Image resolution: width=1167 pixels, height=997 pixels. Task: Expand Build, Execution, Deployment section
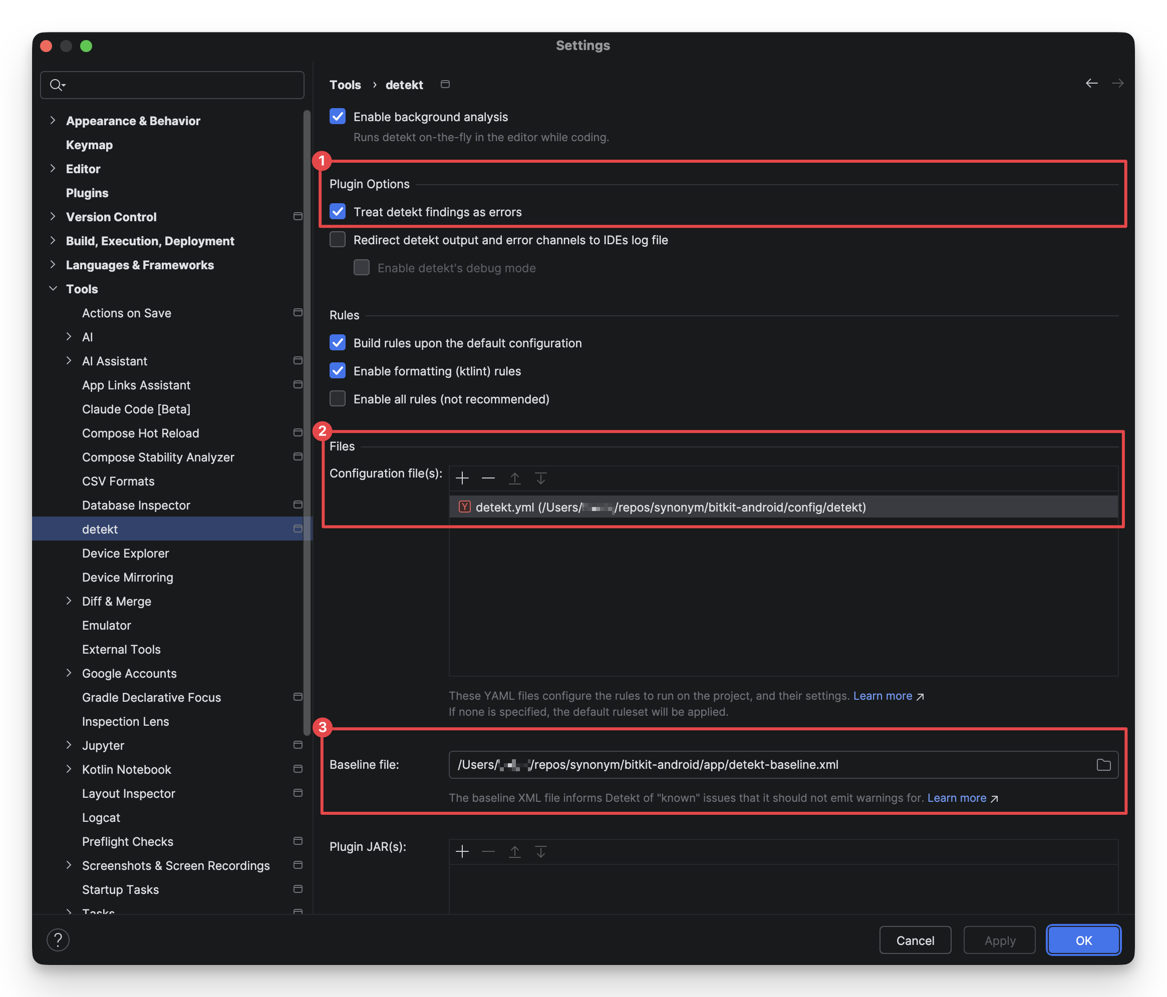point(53,240)
